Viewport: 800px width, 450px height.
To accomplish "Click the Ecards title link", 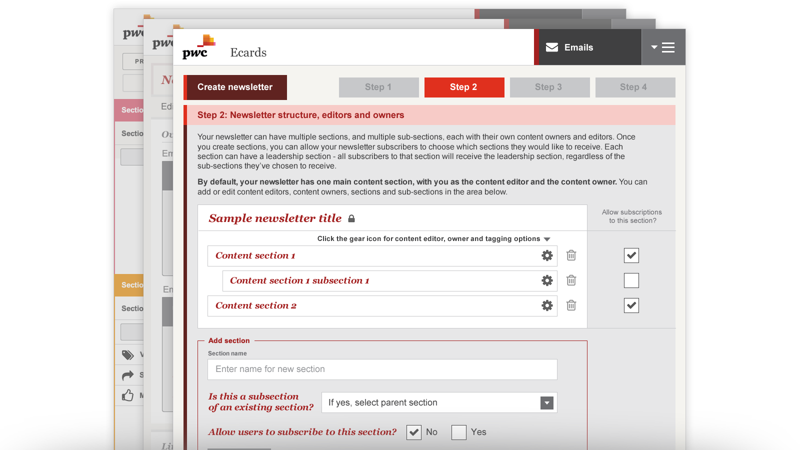I will [248, 52].
